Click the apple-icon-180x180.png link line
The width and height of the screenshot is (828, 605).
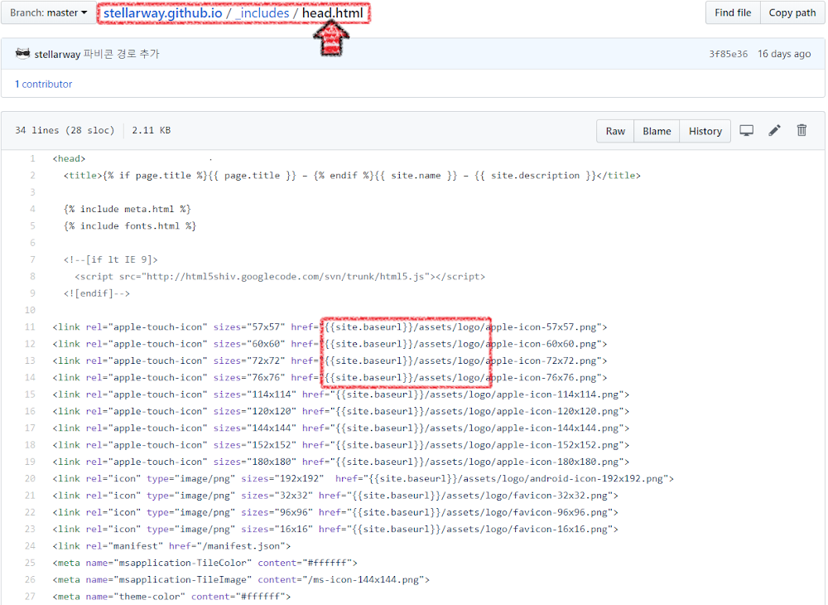(x=341, y=462)
